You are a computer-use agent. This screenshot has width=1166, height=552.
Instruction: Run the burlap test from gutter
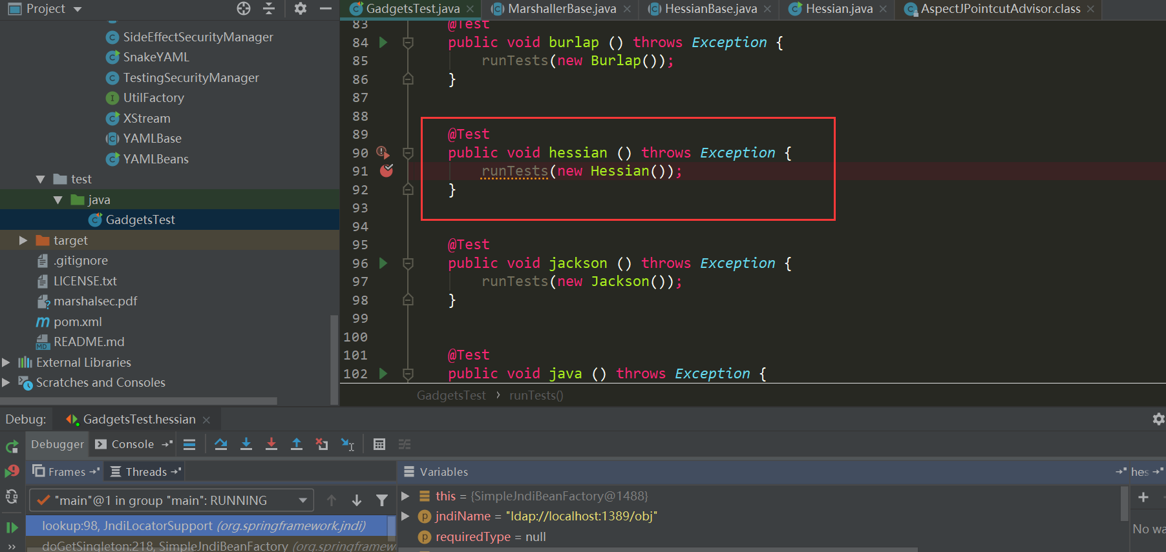click(383, 43)
